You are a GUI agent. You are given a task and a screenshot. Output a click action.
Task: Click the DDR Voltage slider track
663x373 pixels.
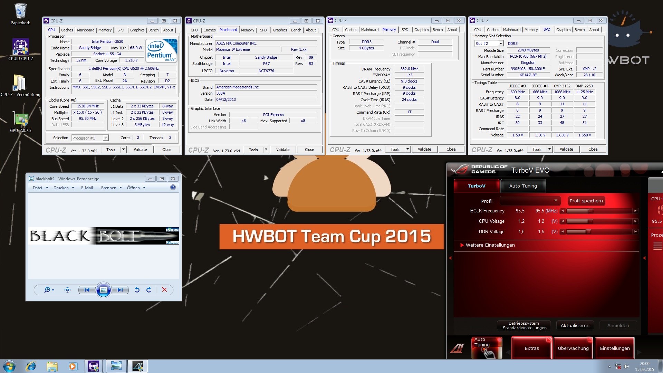599,232
